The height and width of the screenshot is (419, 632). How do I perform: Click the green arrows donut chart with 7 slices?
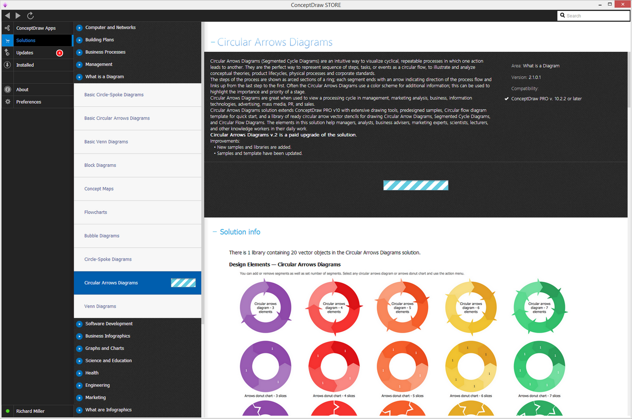(540, 367)
